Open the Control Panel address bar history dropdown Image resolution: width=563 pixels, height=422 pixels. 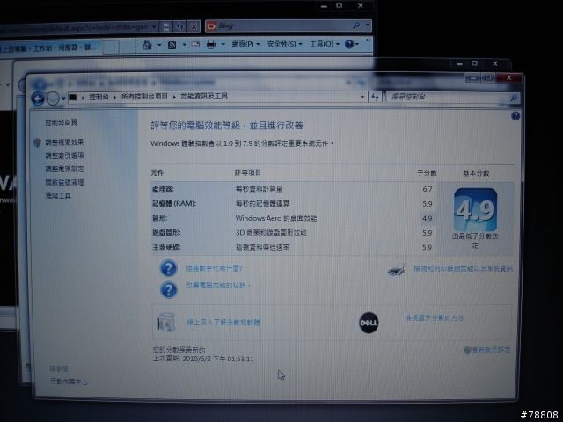(362, 97)
